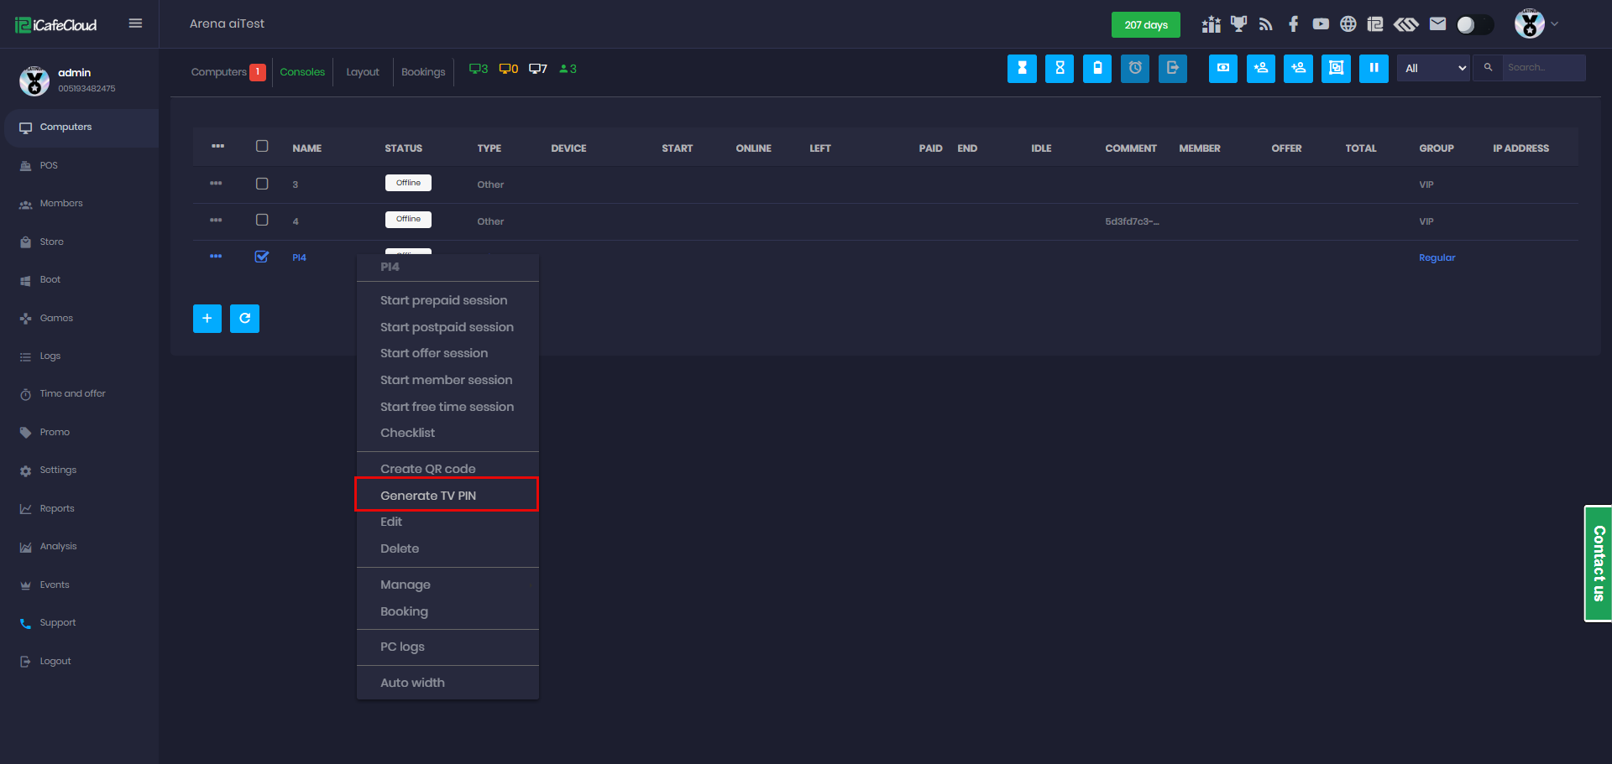Switch to the Layout tab
Screen dimensions: 1612x764
click(x=363, y=72)
